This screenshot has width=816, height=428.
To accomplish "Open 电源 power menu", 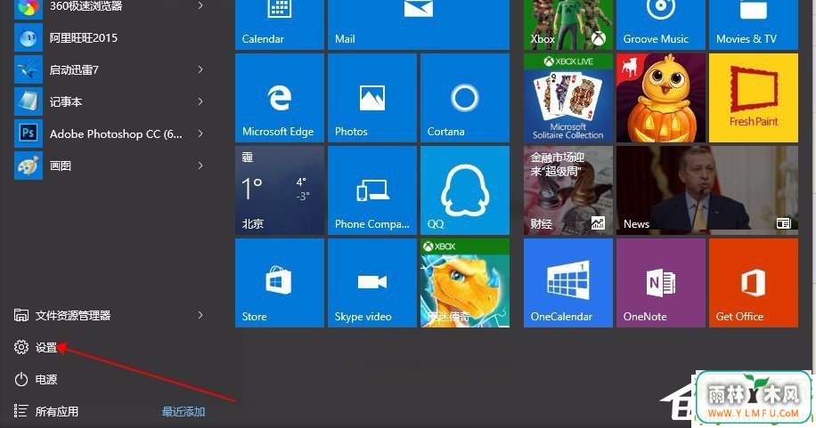I will tap(45, 380).
